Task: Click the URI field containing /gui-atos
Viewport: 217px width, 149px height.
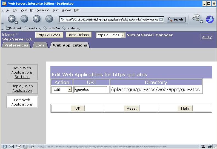Action: tap(90, 90)
